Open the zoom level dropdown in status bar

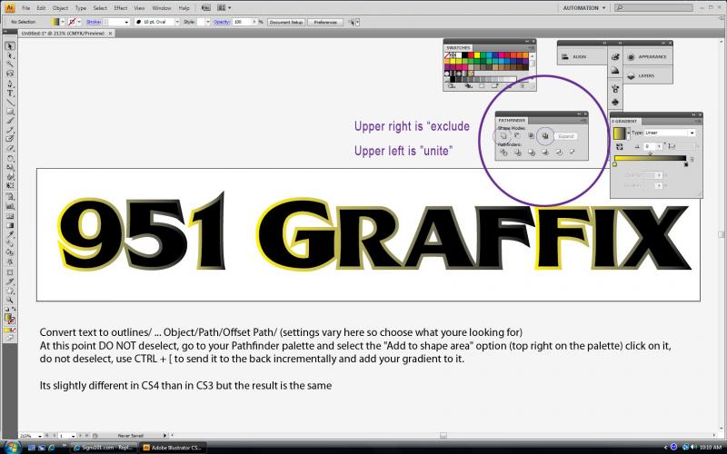point(40,436)
